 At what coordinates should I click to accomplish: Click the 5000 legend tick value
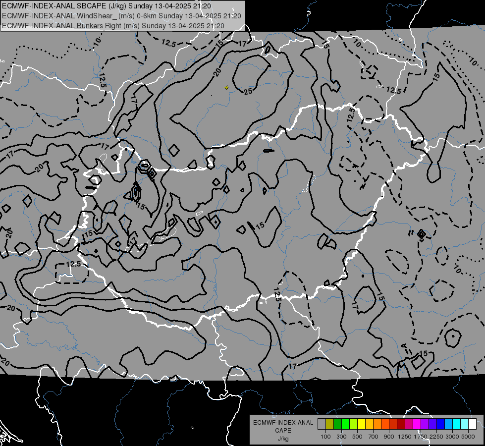tap(468, 437)
